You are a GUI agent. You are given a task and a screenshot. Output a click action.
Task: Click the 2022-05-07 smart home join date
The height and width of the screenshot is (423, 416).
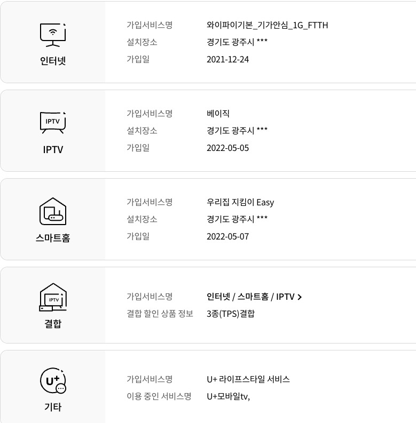227,237
